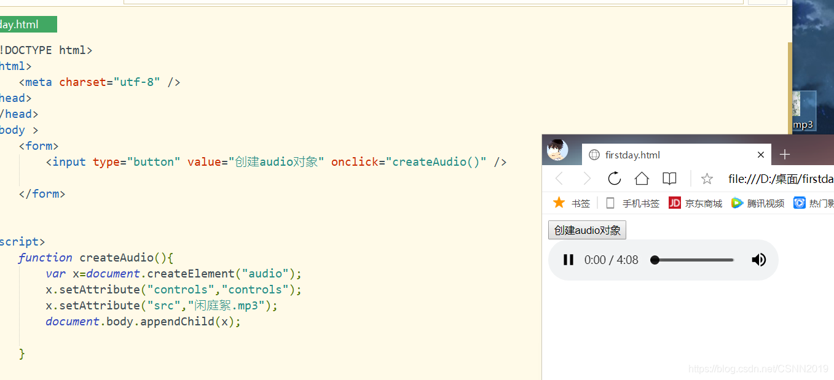
Task: Go to browser home page icon
Action: 642,179
